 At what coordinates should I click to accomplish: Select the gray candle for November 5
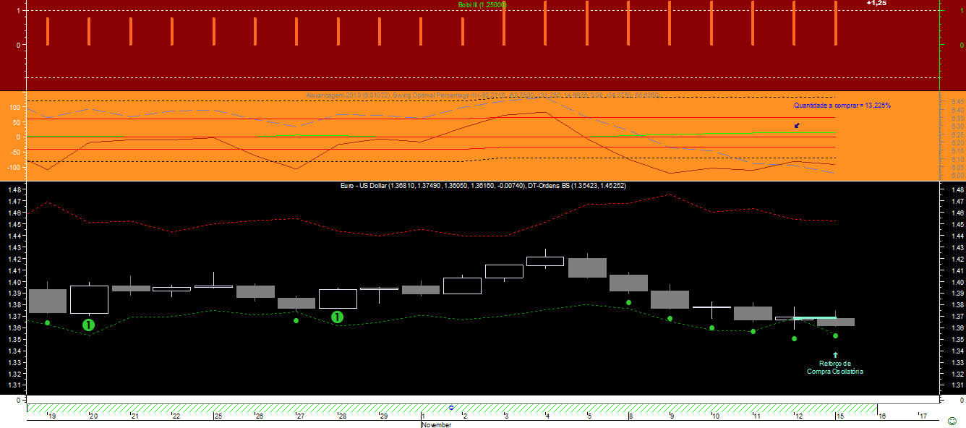point(587,267)
